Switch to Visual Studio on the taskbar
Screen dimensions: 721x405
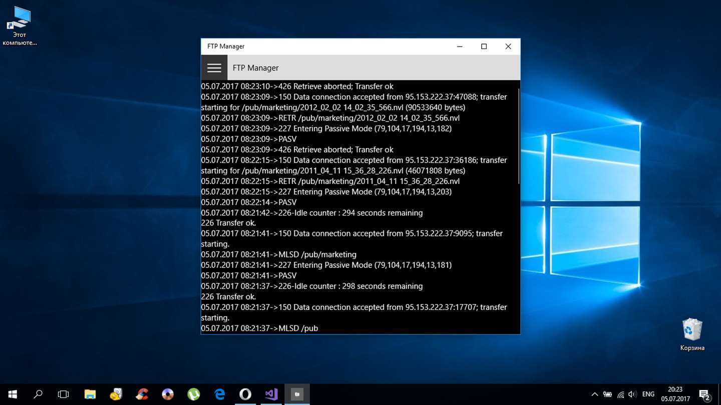click(x=271, y=394)
